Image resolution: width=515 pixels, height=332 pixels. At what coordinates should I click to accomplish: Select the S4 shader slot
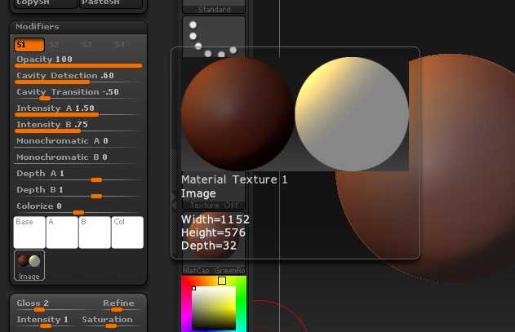tap(120, 45)
